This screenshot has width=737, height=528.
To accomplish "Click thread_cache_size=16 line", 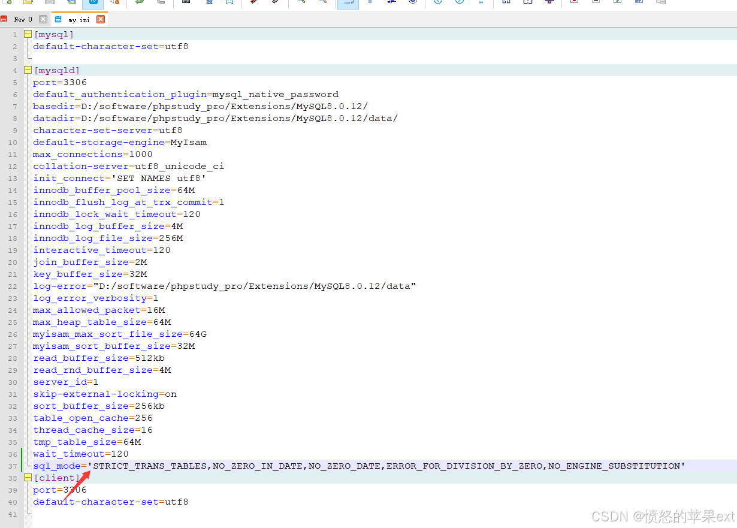I will click(93, 430).
